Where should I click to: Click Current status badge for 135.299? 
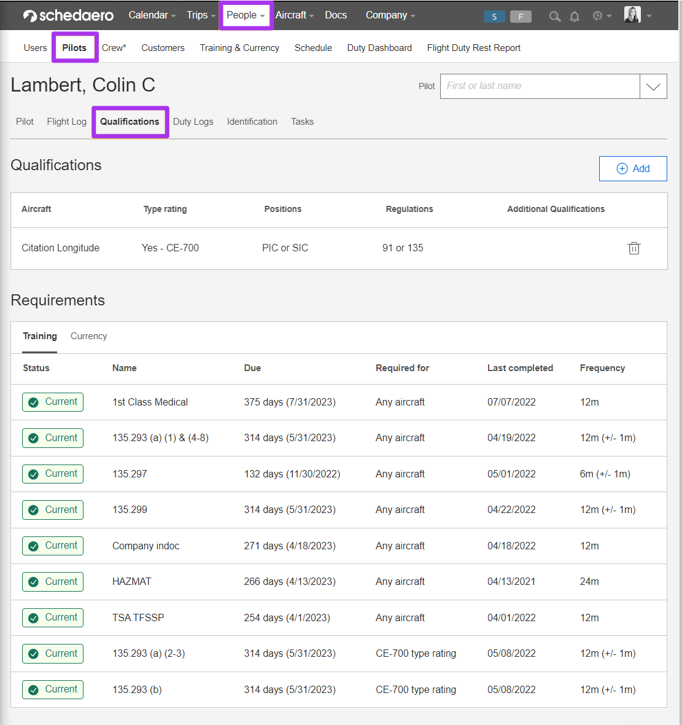coord(53,509)
